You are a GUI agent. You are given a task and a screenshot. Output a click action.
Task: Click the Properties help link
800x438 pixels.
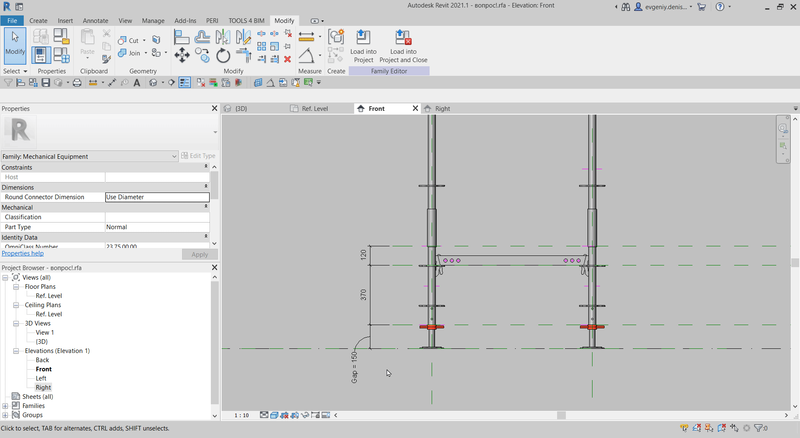point(22,253)
